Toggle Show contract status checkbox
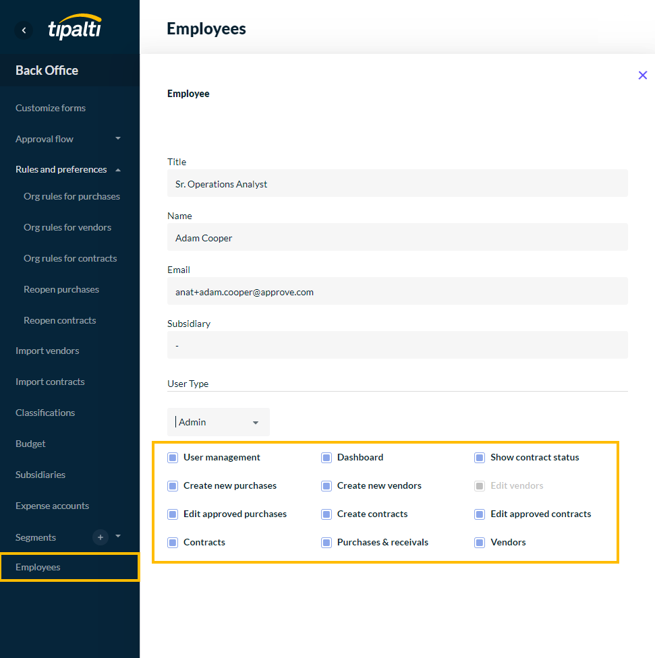Image resolution: width=655 pixels, height=658 pixels. click(x=480, y=457)
